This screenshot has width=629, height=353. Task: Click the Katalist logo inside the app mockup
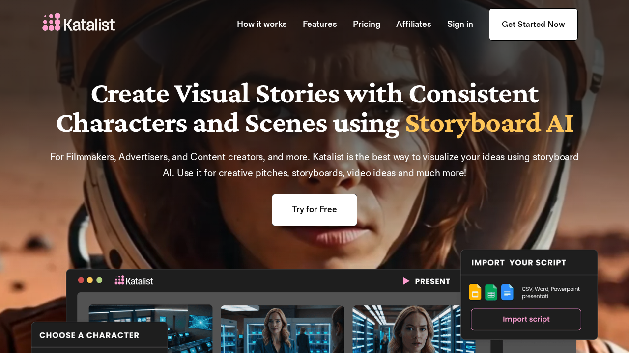click(x=134, y=280)
